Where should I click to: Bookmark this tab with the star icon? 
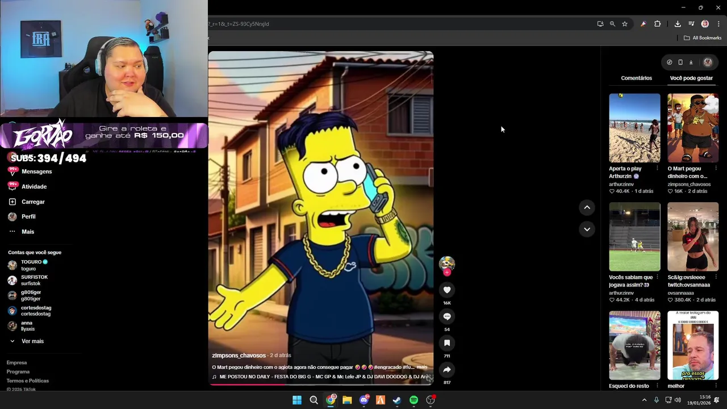pyautogui.click(x=625, y=24)
